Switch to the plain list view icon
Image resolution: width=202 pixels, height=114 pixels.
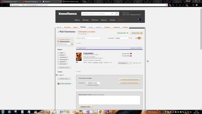click(x=142, y=38)
